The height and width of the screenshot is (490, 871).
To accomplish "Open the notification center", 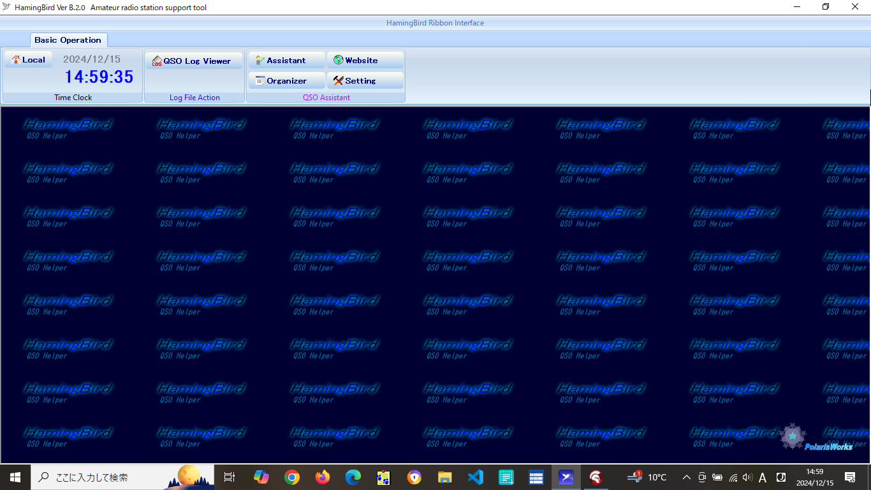I will click(850, 477).
